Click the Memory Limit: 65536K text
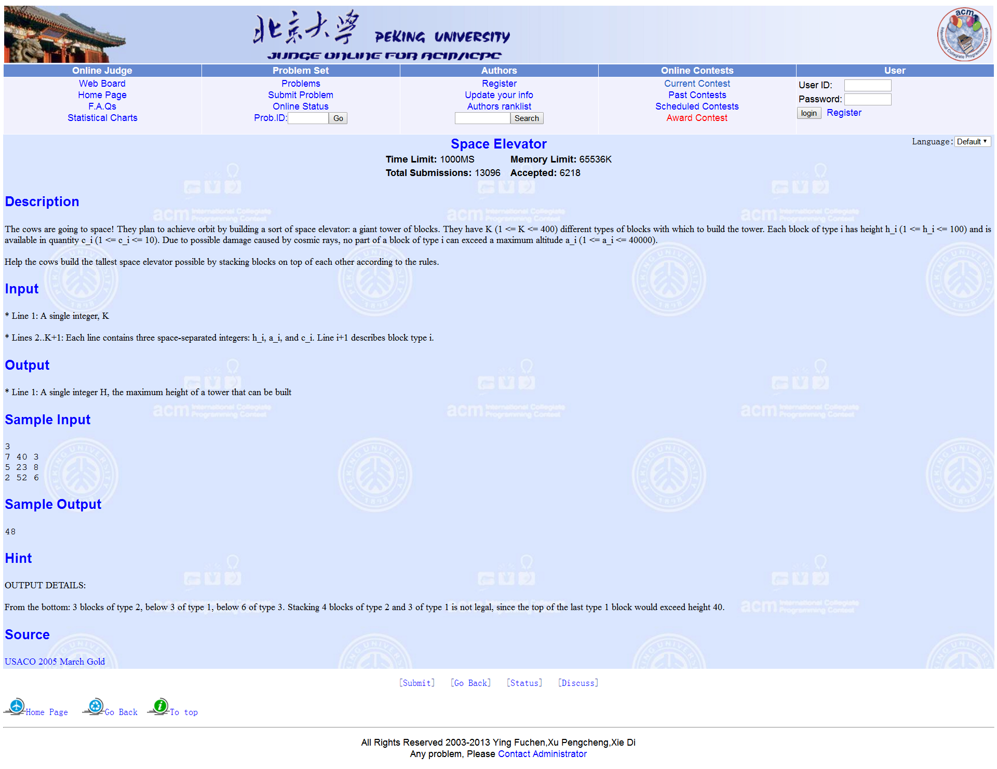The width and height of the screenshot is (997, 769). pos(561,159)
